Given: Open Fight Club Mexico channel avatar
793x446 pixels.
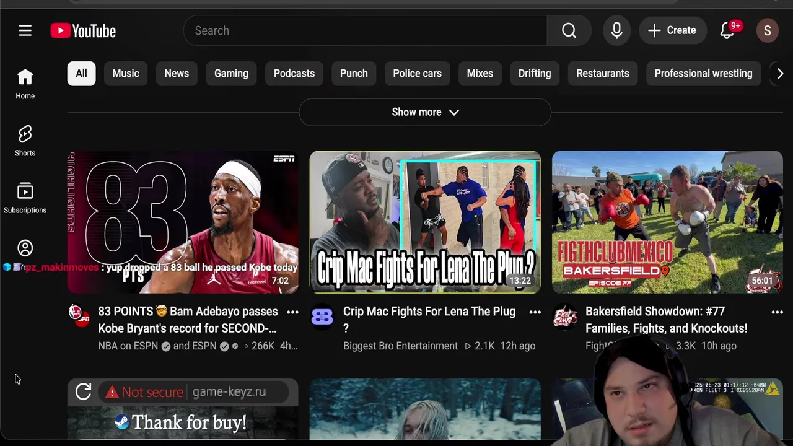Looking at the screenshot, I should 564,317.
